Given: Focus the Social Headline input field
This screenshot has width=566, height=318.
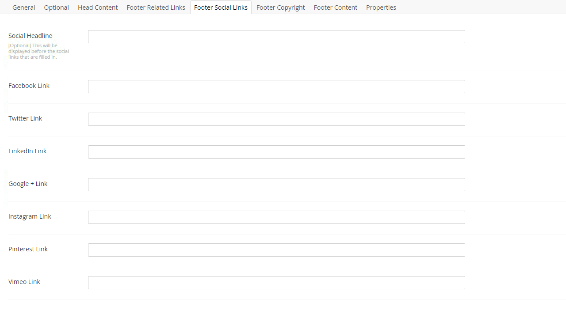Looking at the screenshot, I should coord(276,37).
